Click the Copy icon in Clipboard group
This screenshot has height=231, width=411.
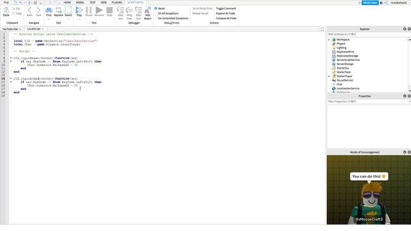(x=13, y=13)
